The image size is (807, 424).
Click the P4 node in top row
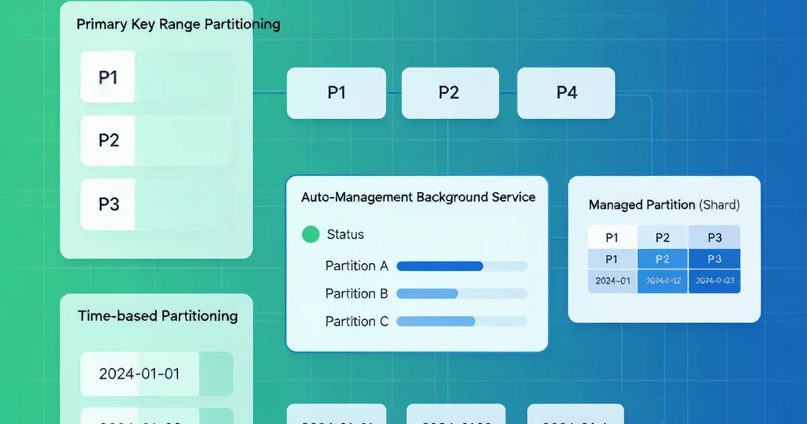(566, 93)
